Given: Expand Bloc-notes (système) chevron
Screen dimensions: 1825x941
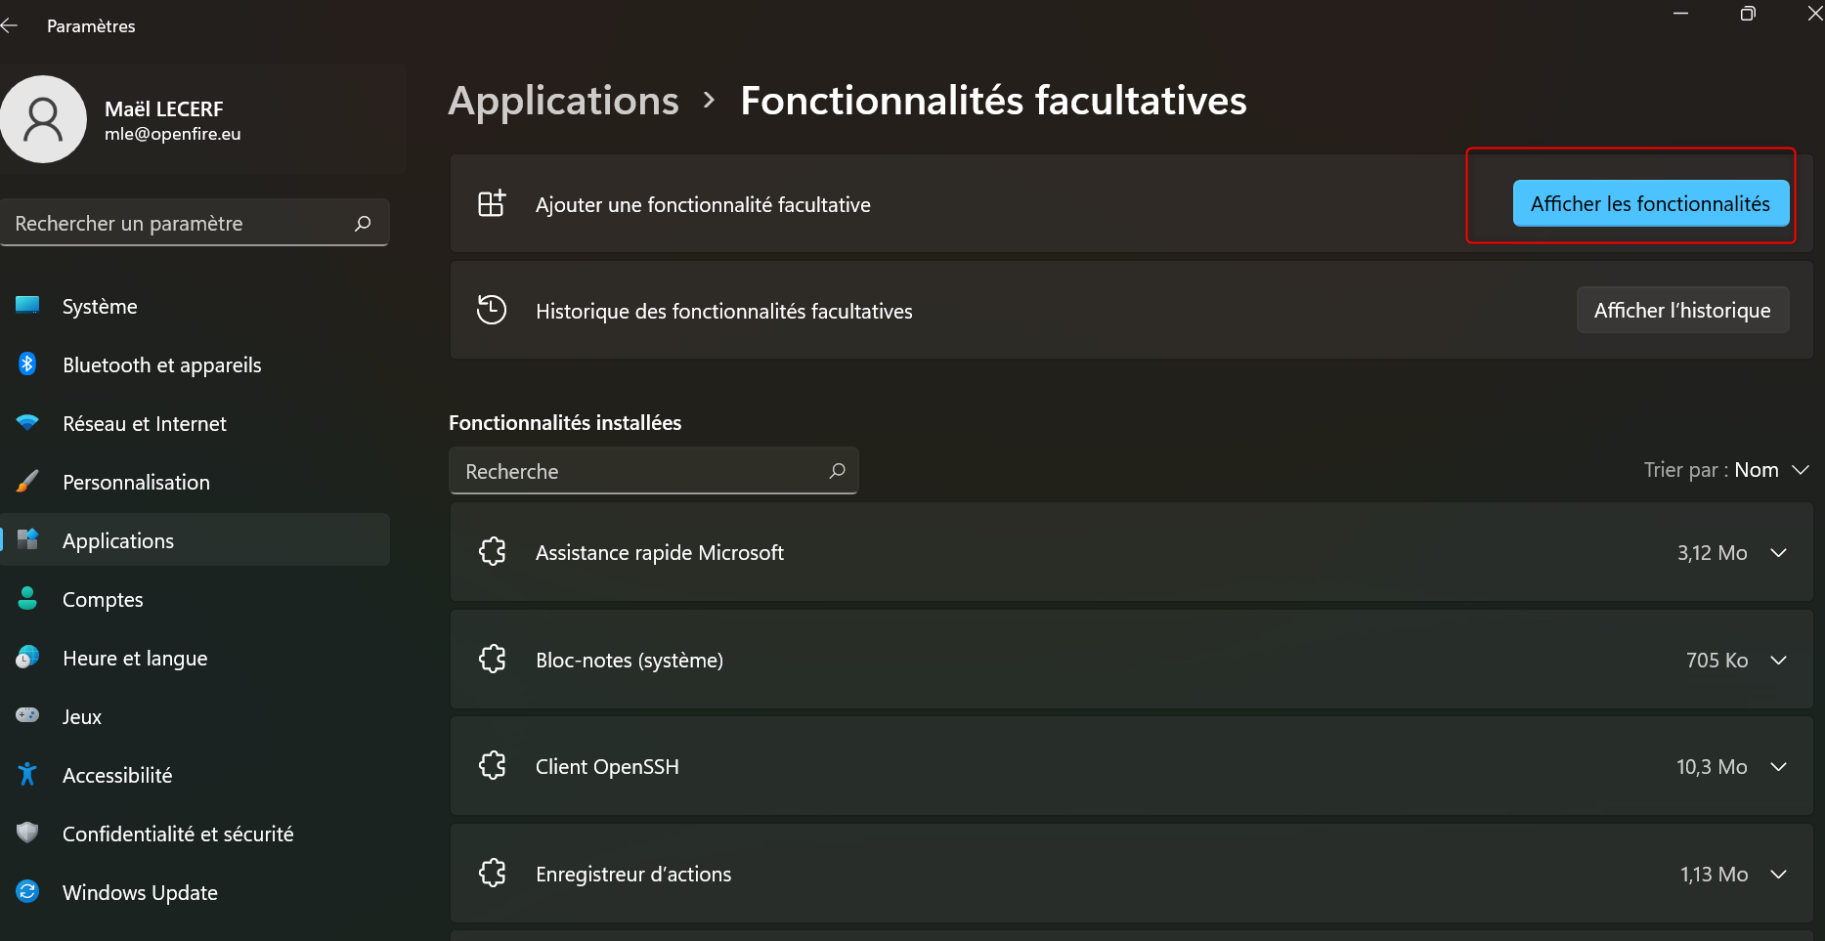Looking at the screenshot, I should [x=1779, y=661].
